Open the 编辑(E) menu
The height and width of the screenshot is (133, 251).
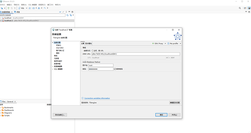9,5
